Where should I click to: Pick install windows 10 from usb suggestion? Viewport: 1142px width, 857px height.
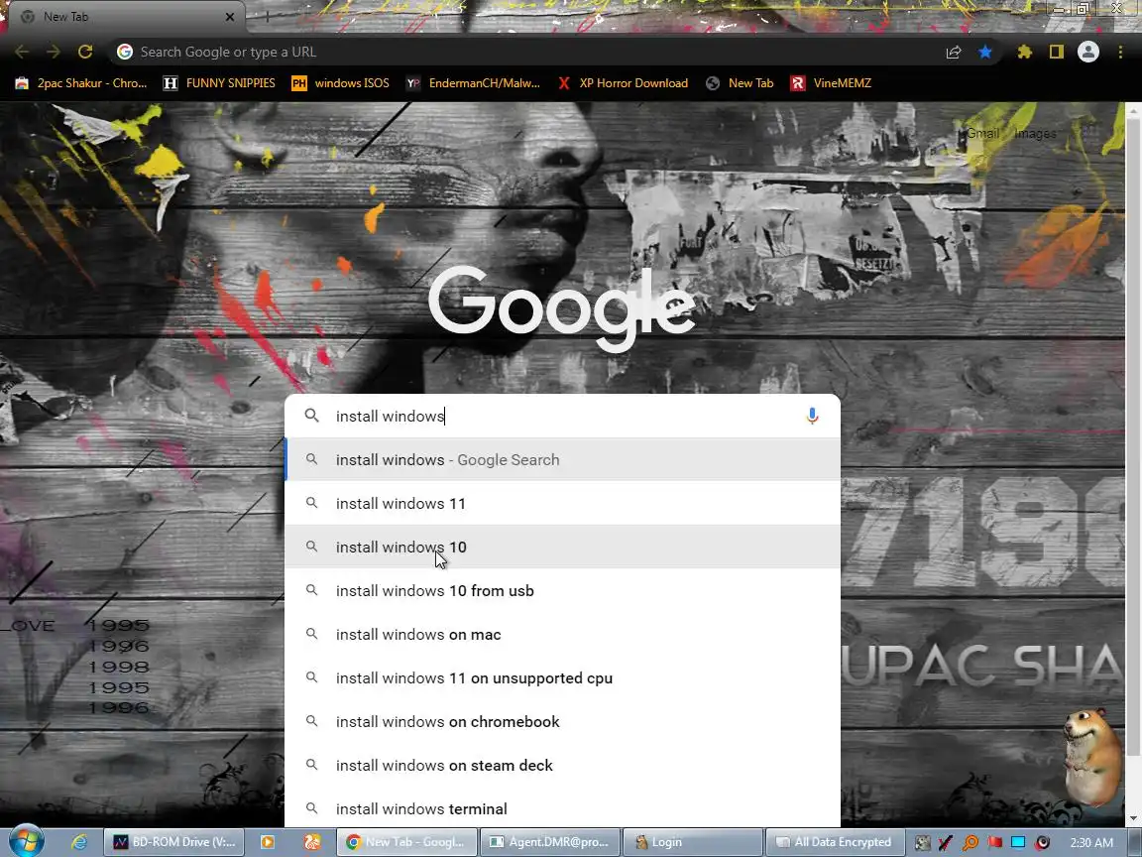click(x=562, y=591)
